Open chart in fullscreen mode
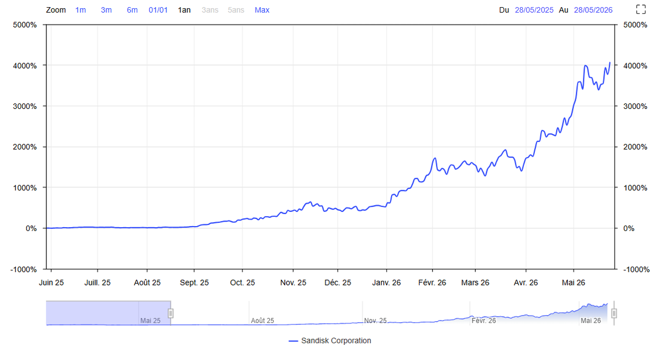Screen dimensions: 661x352 coord(641,9)
